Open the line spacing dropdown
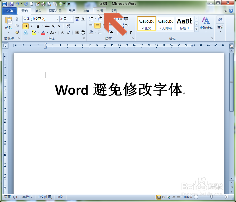 125,26
